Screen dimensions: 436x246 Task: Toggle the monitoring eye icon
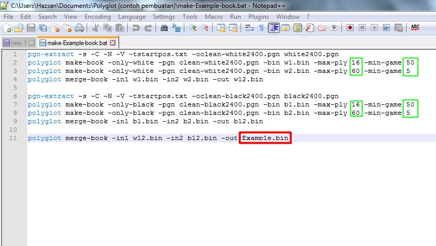click(334, 28)
